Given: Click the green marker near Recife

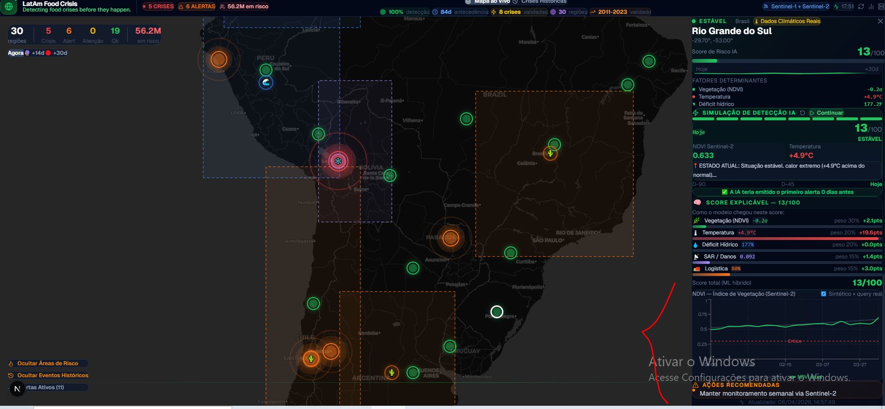Looking at the screenshot, I should 628,85.
